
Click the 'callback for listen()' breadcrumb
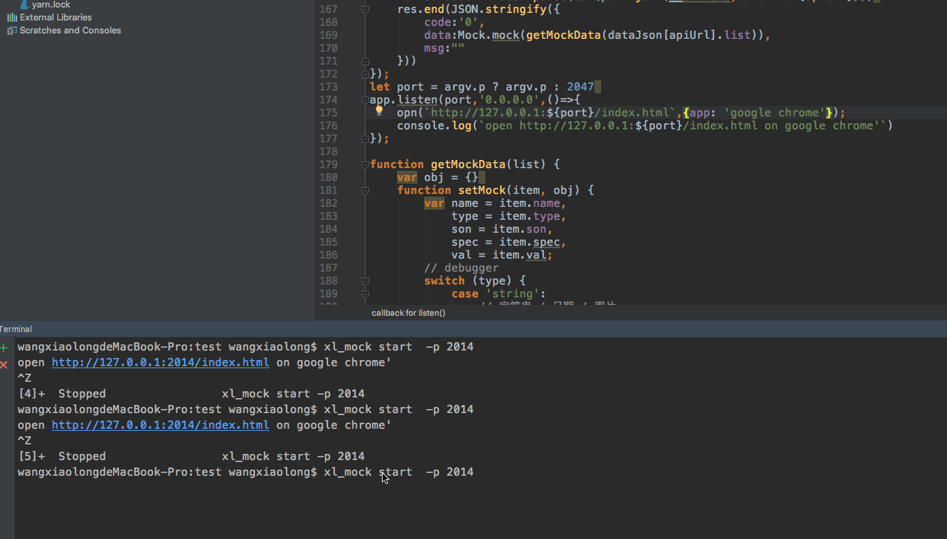[408, 313]
